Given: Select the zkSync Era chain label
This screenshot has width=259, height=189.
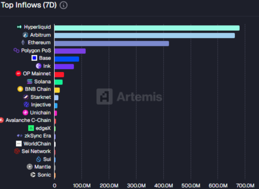Looking at the screenshot, I should [38, 136].
